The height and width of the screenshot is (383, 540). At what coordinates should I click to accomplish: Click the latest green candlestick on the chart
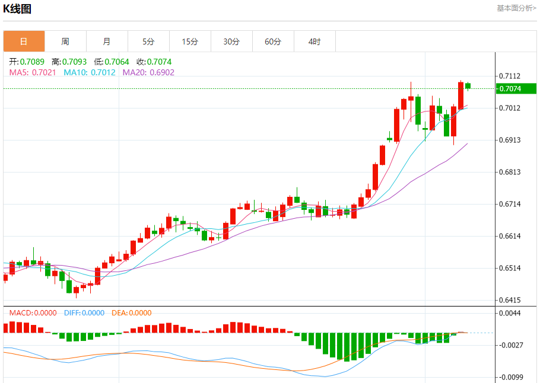(468, 86)
